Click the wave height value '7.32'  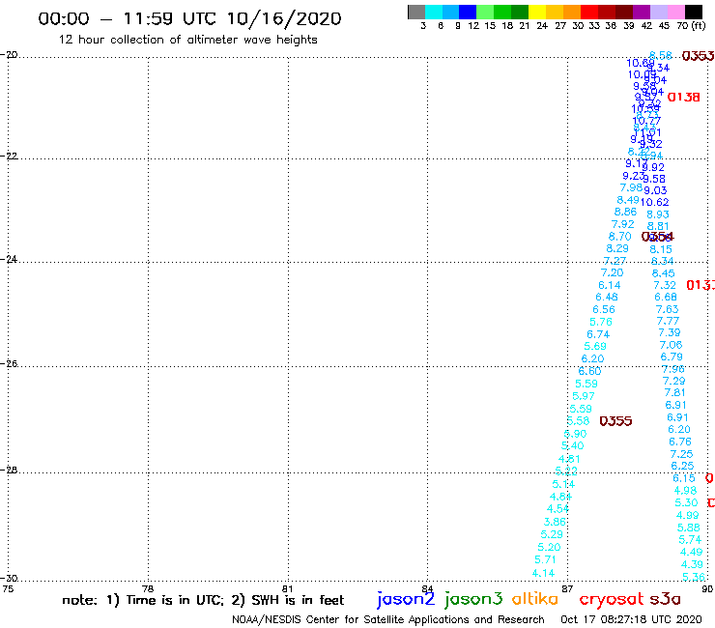665,285
